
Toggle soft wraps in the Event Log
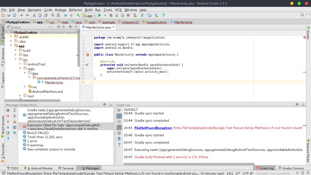[119, 122]
